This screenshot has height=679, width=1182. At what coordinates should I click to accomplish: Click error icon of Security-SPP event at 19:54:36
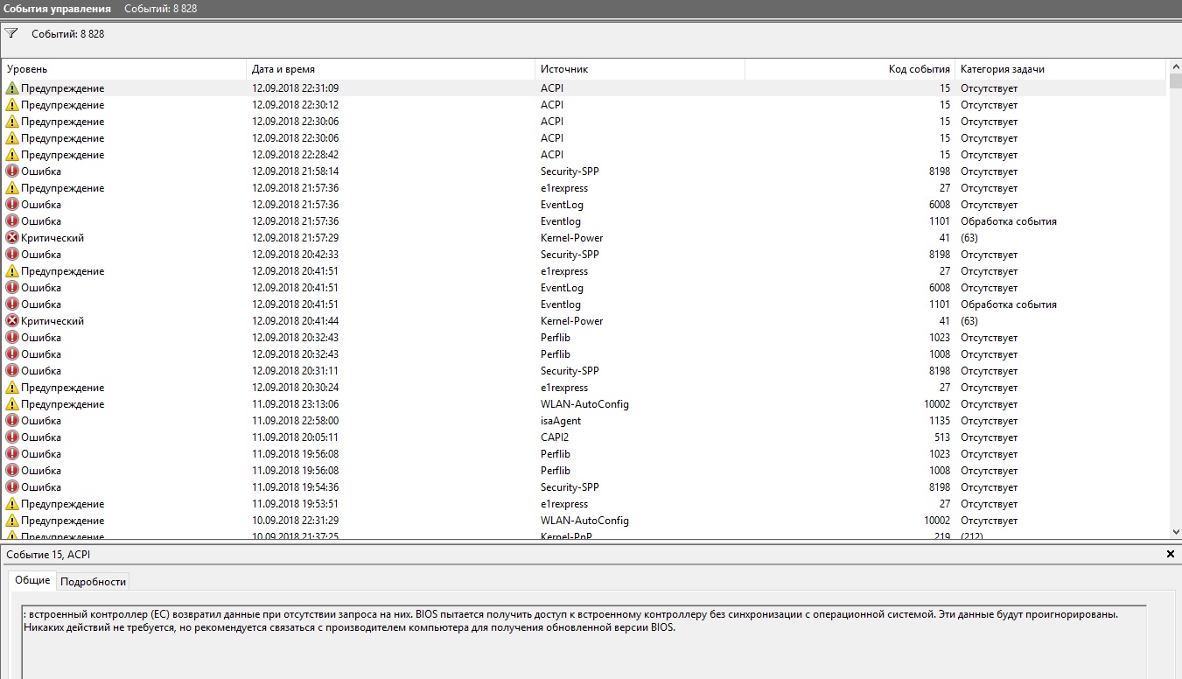tap(12, 487)
